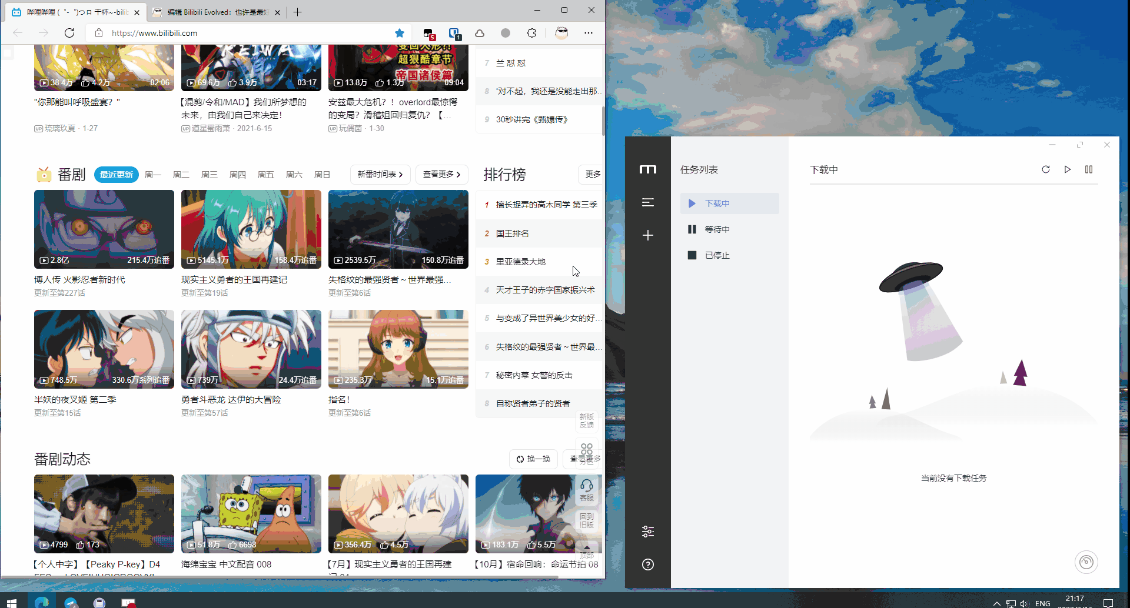Open a new browser tab
Image resolution: width=1130 pixels, height=608 pixels.
click(297, 12)
